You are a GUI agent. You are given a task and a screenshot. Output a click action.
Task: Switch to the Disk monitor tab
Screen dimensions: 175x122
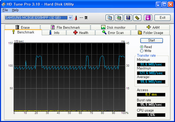point(113,27)
